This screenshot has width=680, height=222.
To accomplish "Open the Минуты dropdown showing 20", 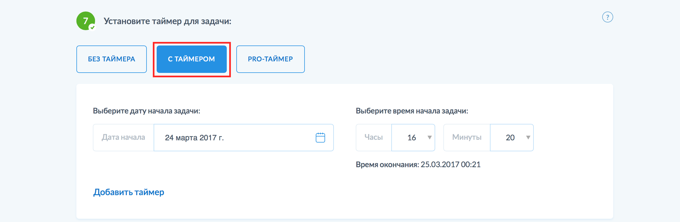I will click(x=512, y=138).
